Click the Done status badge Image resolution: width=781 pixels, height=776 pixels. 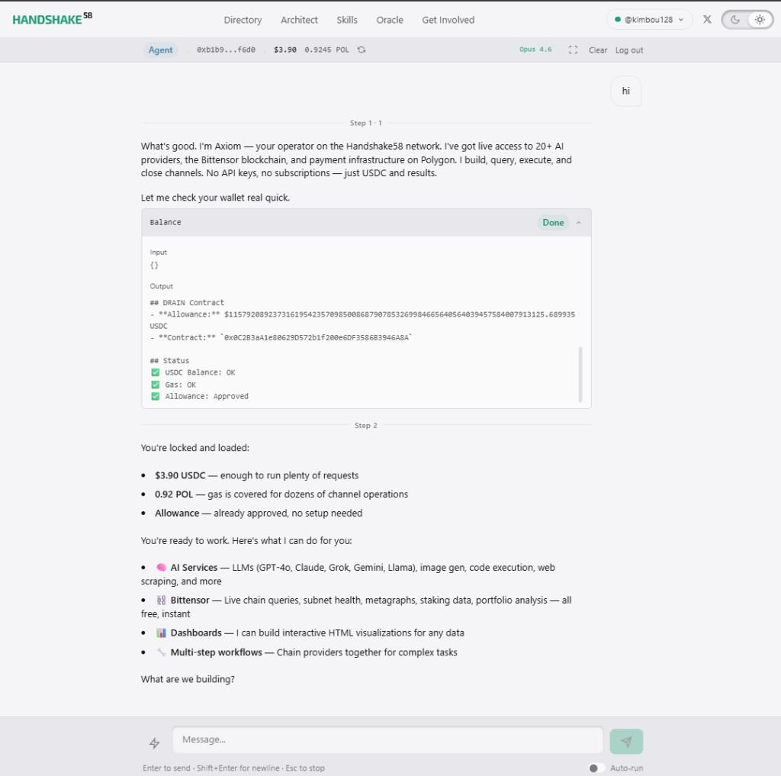click(x=553, y=223)
